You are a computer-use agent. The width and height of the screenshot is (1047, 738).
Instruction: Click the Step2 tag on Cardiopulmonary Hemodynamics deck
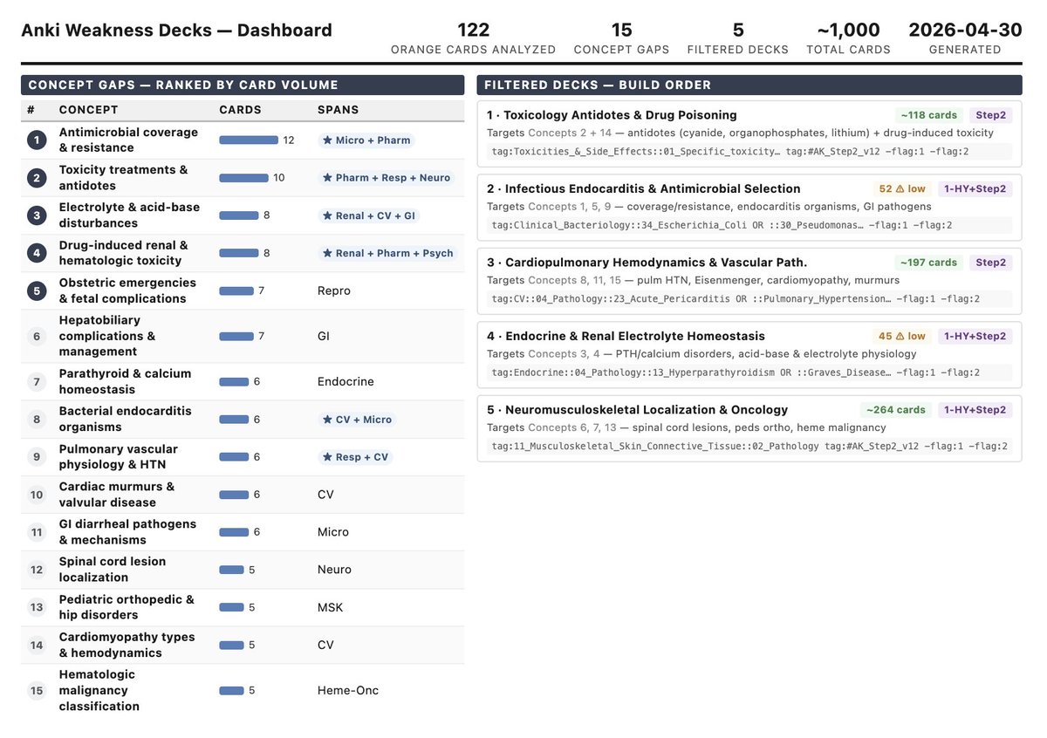click(990, 263)
